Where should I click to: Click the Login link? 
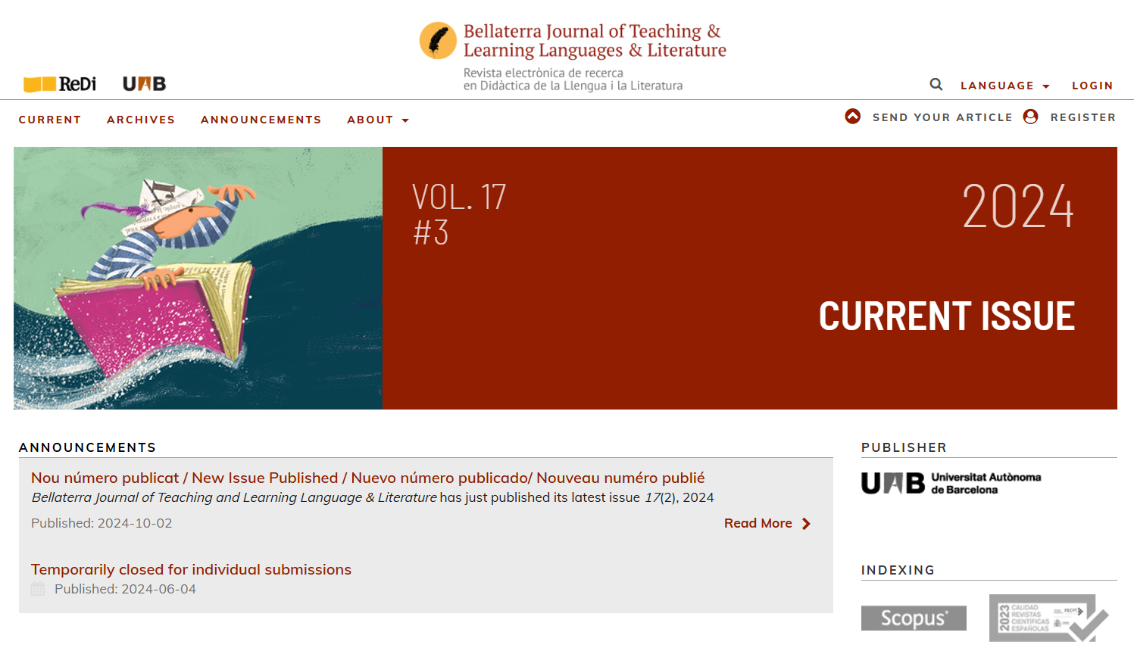[x=1092, y=86]
